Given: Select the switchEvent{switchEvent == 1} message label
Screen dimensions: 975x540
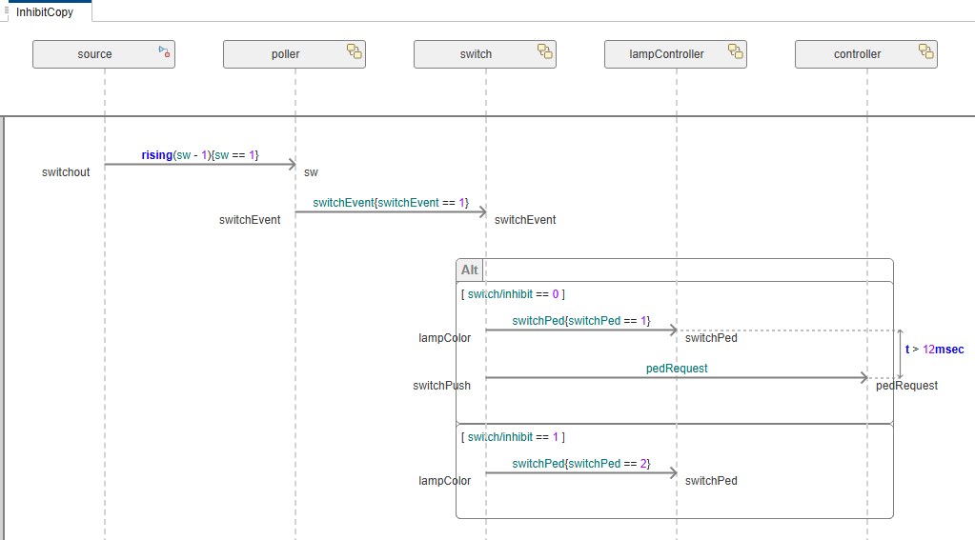Looking at the screenshot, I should (391, 203).
